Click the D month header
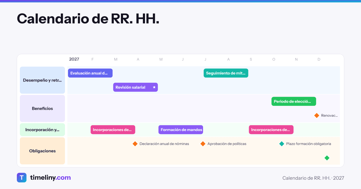This screenshot has height=189, width=361. click(x=319, y=59)
